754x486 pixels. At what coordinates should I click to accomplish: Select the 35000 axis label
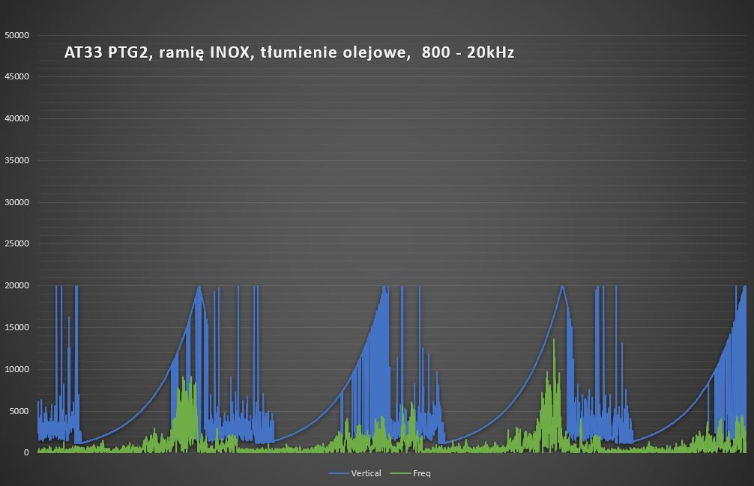click(x=16, y=160)
